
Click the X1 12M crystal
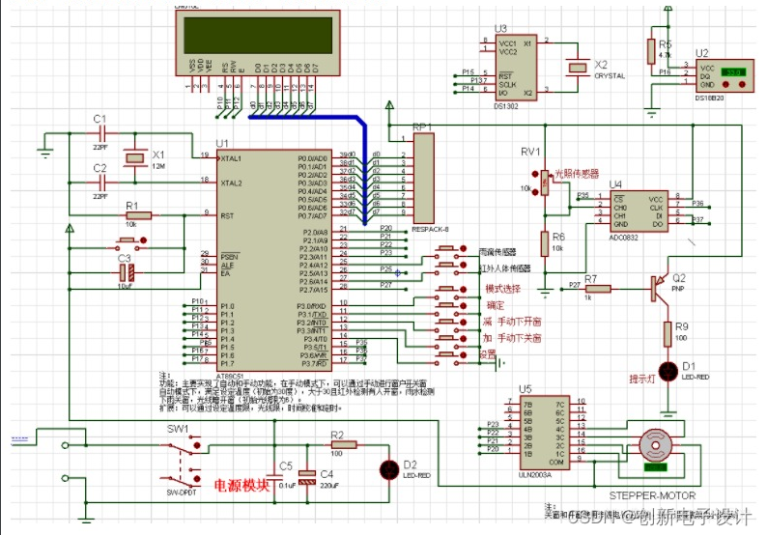point(135,157)
